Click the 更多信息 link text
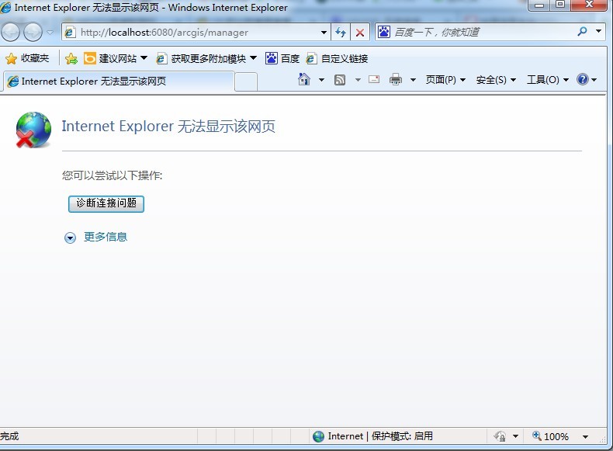Screen dimensions: 613x451 coord(106,237)
